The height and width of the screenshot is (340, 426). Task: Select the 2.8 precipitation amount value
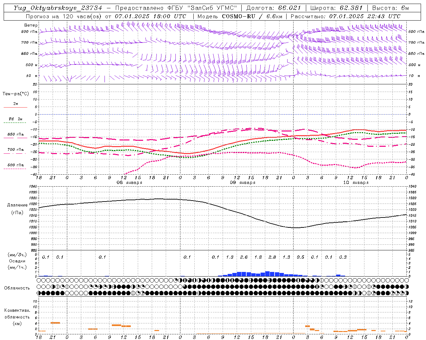pyautogui.click(x=272, y=257)
